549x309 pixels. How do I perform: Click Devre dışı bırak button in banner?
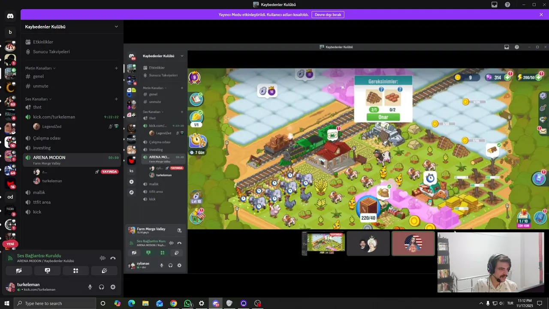click(328, 15)
